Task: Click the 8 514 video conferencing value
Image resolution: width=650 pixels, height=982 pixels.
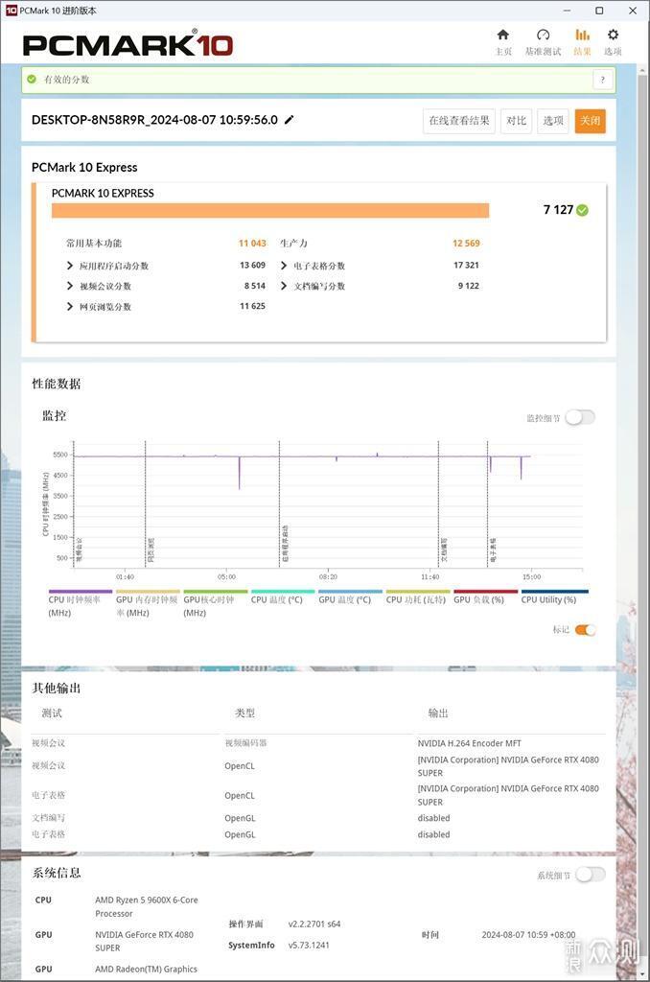Action: click(255, 286)
